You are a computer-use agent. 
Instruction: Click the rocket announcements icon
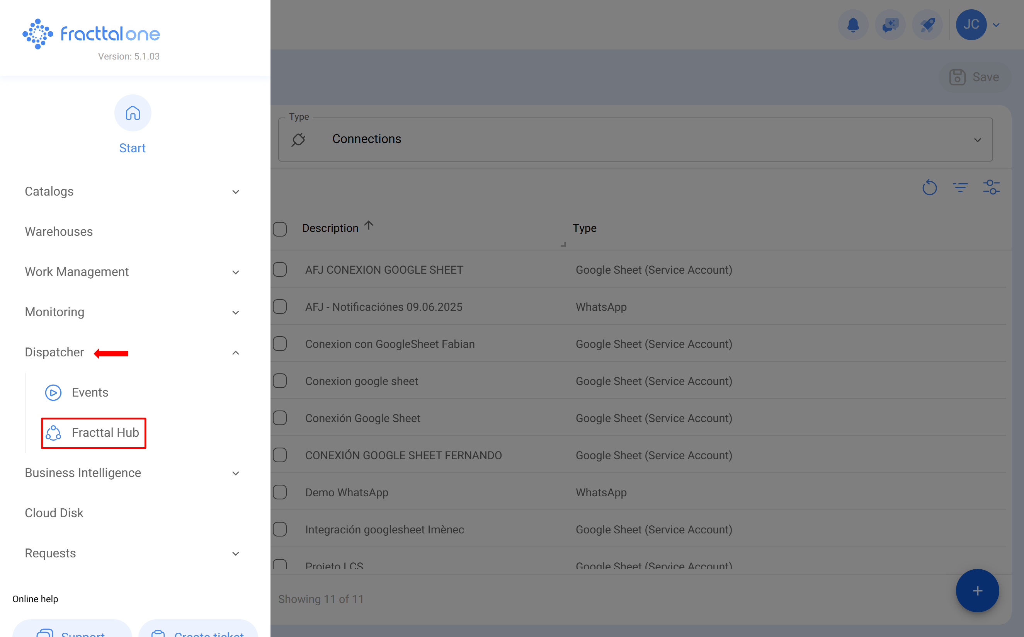tap(927, 24)
